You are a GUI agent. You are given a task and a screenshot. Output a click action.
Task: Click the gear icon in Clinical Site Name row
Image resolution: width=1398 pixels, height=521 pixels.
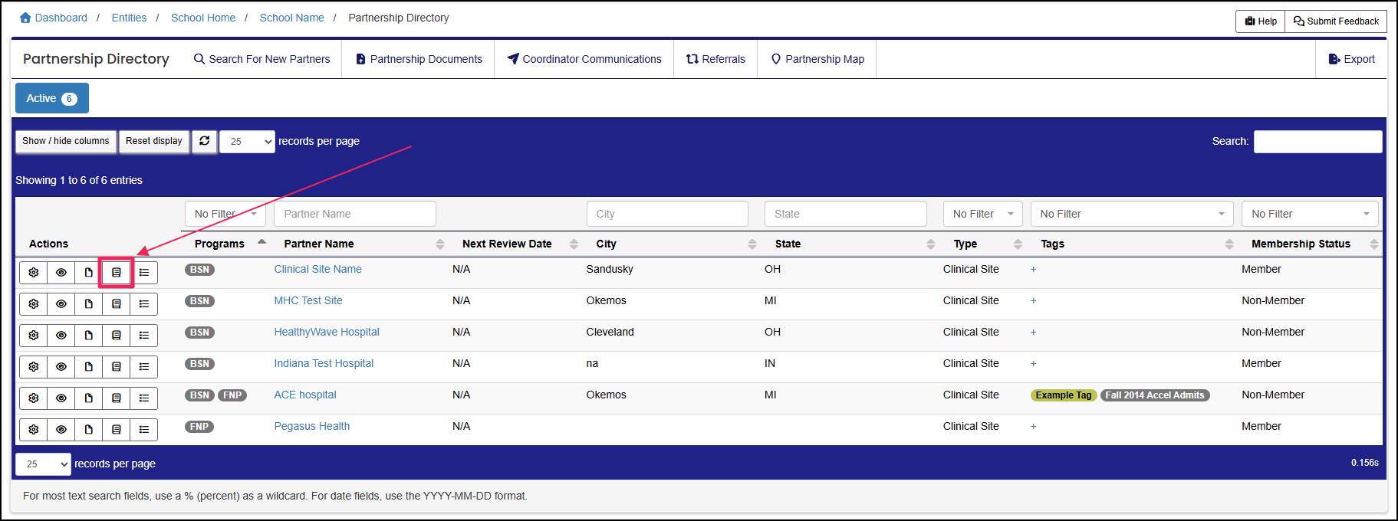34,273
